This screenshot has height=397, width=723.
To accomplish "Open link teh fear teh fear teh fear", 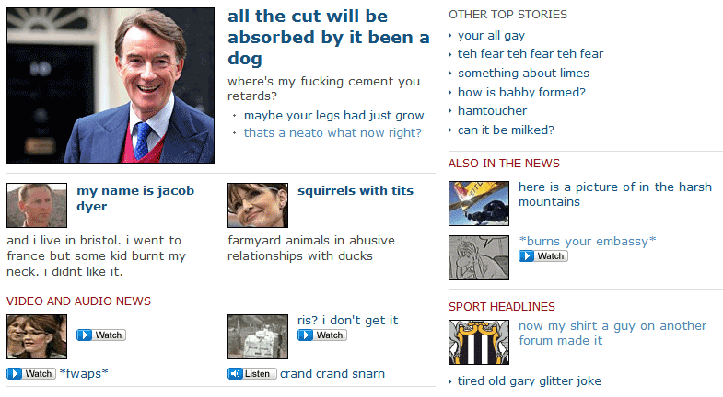I will click(x=531, y=54).
